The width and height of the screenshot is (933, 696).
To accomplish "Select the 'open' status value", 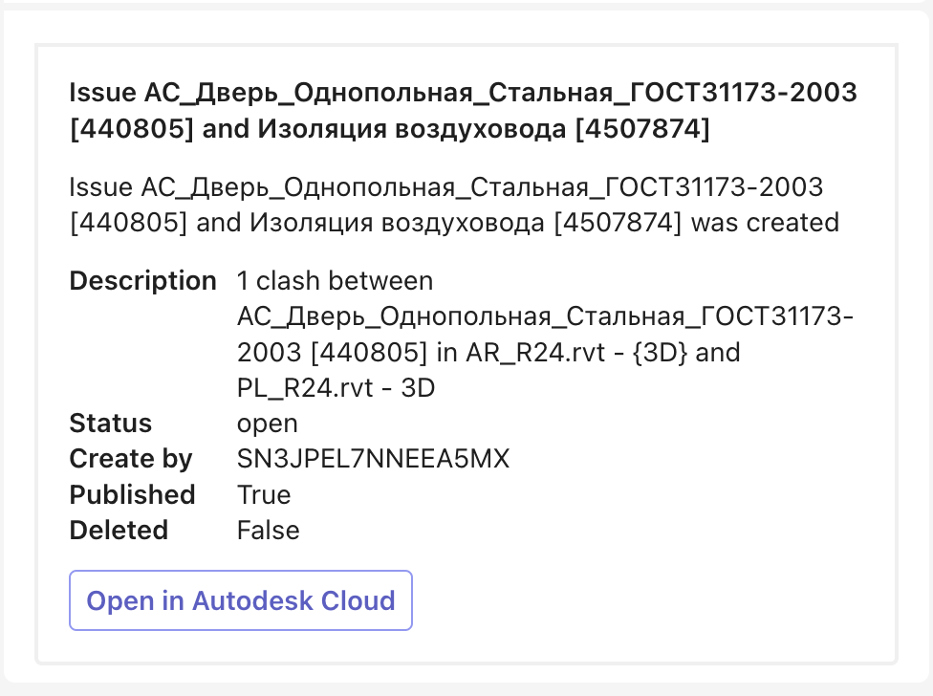I will click(x=268, y=424).
